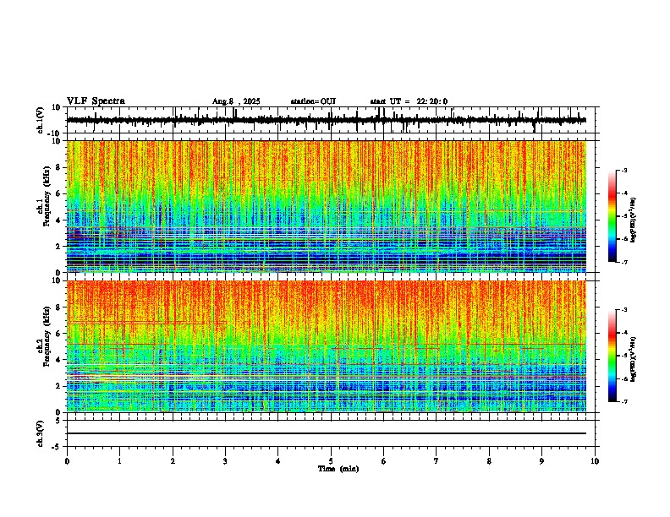Click the "VLF Spectra" title text

pos(96,101)
